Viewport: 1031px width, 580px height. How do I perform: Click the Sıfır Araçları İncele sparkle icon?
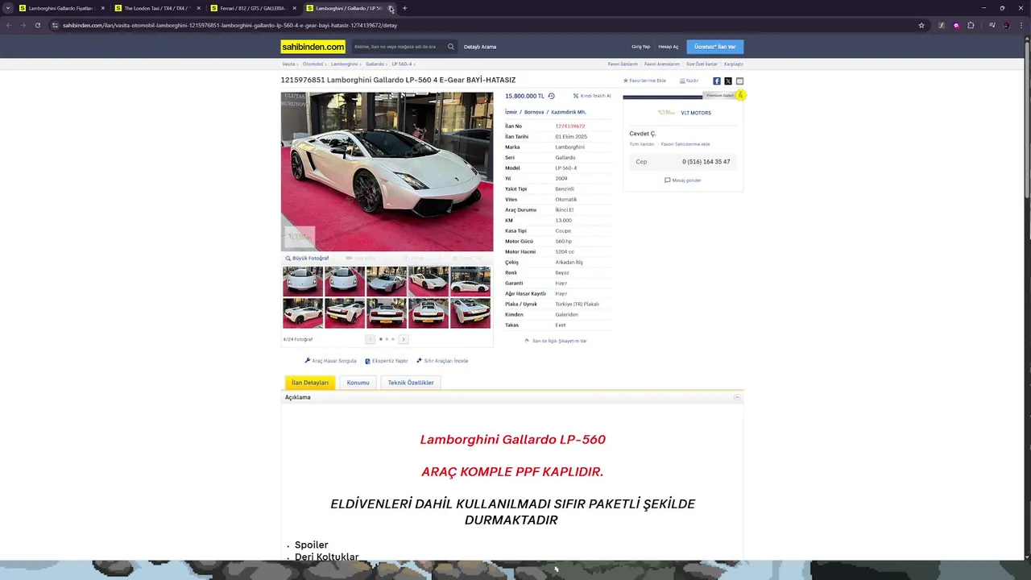coord(419,361)
